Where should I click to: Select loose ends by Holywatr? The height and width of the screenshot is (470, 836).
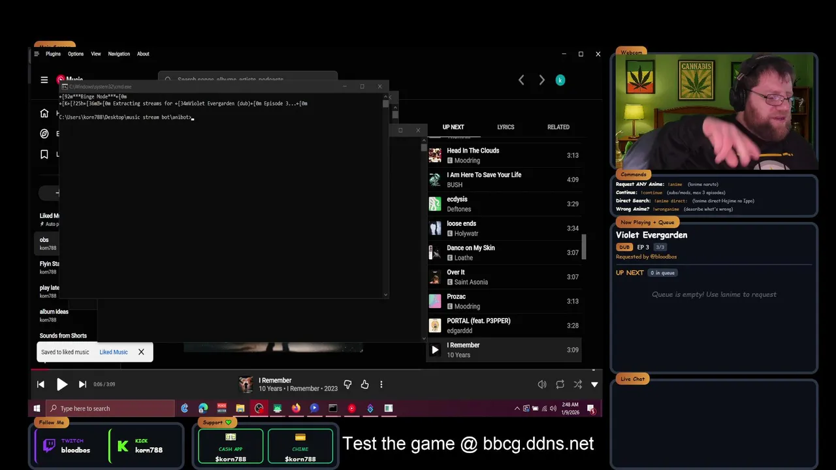point(504,228)
